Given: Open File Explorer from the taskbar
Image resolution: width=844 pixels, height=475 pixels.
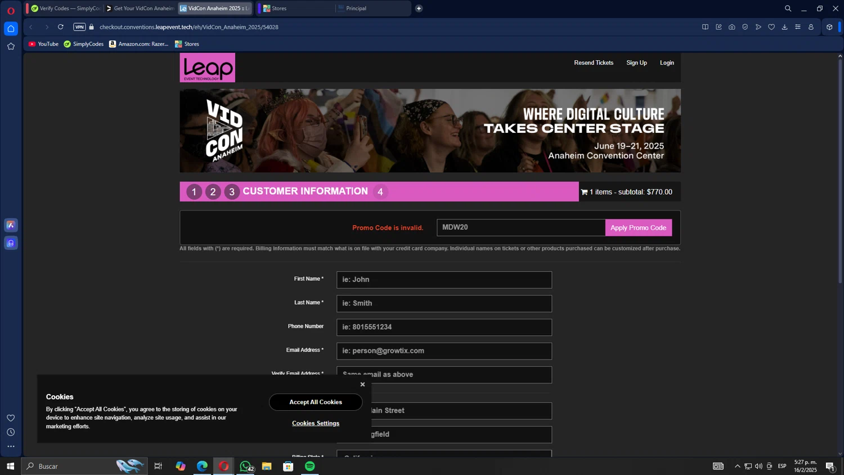Looking at the screenshot, I should (x=267, y=466).
